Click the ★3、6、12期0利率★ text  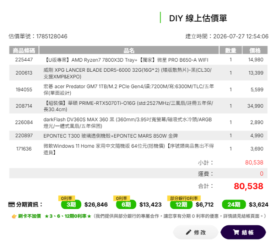68,216
